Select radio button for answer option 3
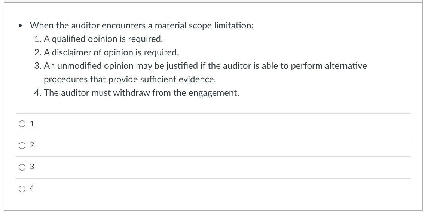Image resolution: width=431 pixels, height=223 pixels. point(22,167)
